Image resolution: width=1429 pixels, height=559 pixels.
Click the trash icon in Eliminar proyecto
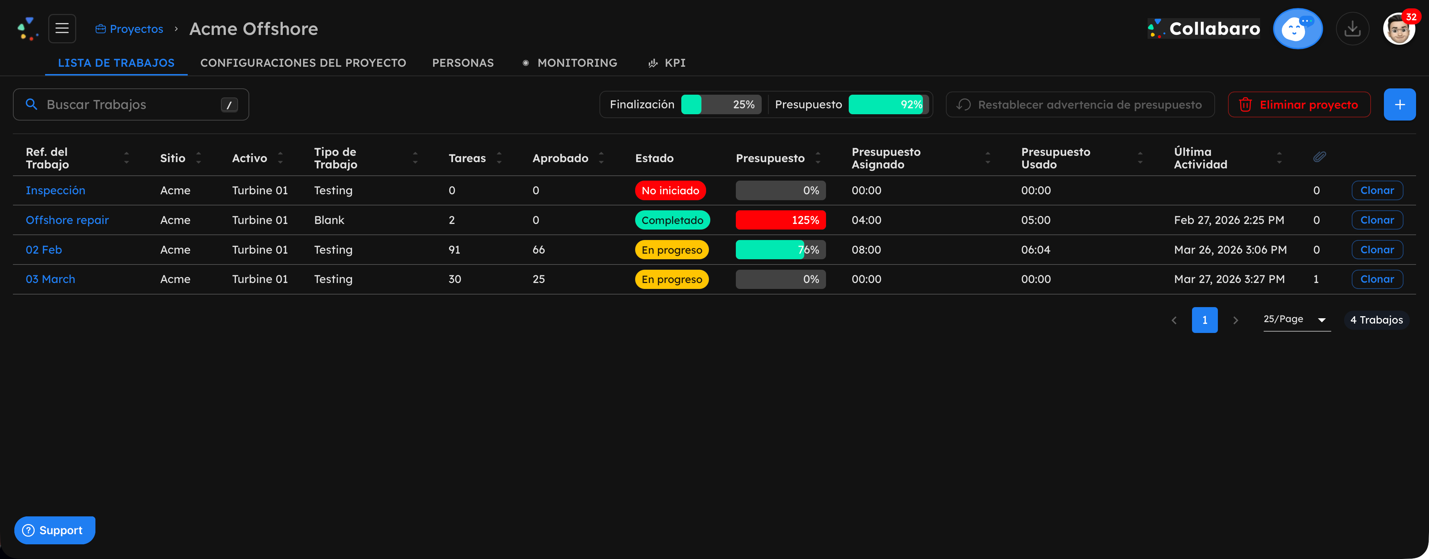(1247, 104)
